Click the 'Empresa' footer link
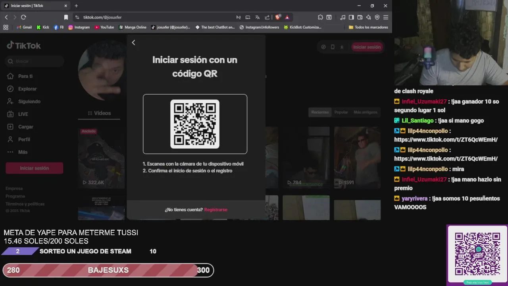Viewport: 508px width, 286px height. (14, 188)
